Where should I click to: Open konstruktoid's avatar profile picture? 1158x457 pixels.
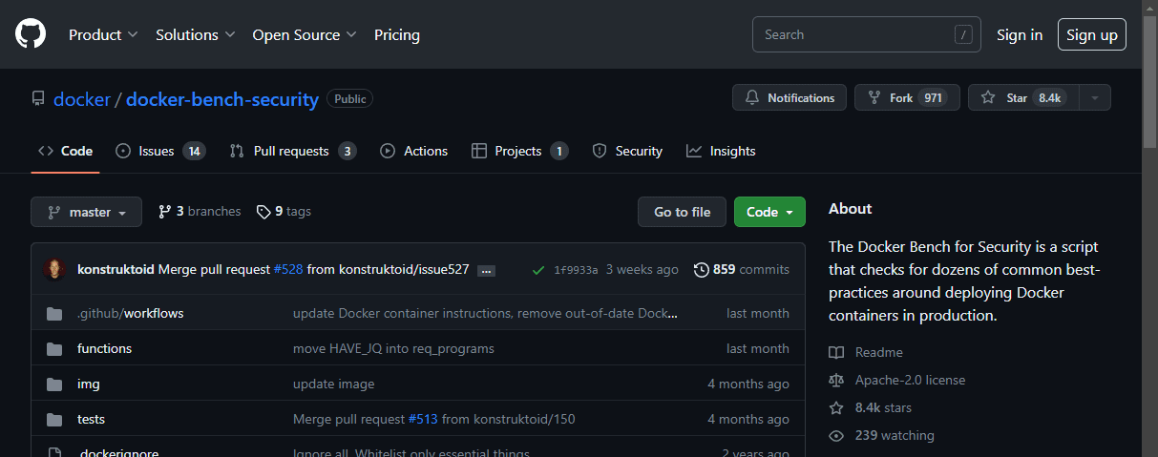(x=54, y=269)
